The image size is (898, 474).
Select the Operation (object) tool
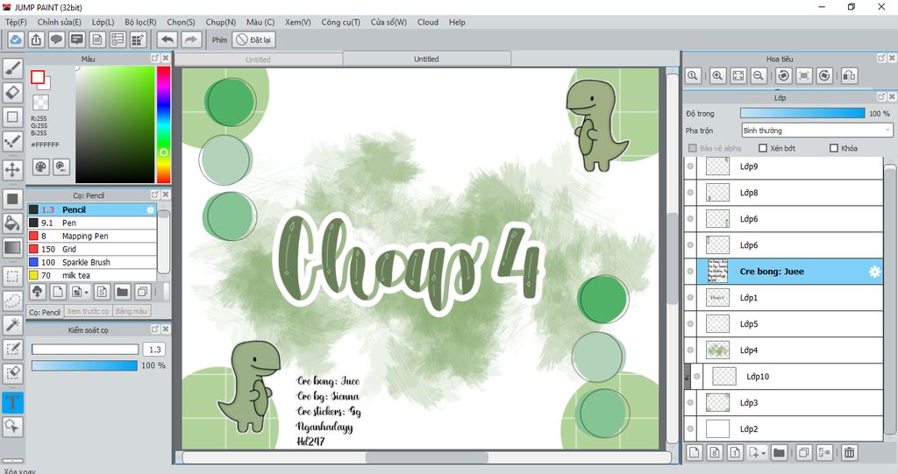(12, 427)
